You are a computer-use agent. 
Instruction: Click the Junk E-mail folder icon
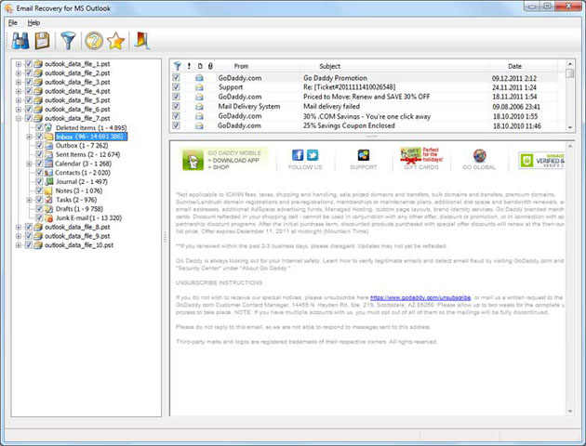(x=48, y=218)
